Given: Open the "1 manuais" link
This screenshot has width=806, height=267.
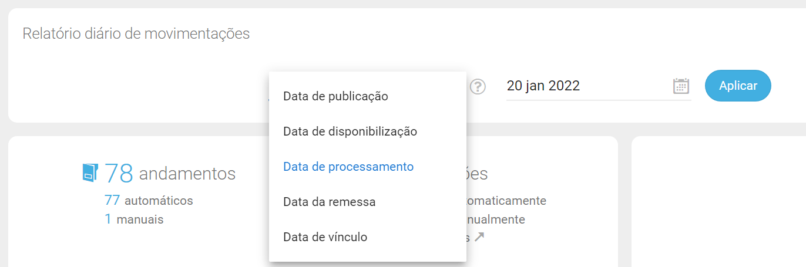Looking at the screenshot, I should (134, 219).
